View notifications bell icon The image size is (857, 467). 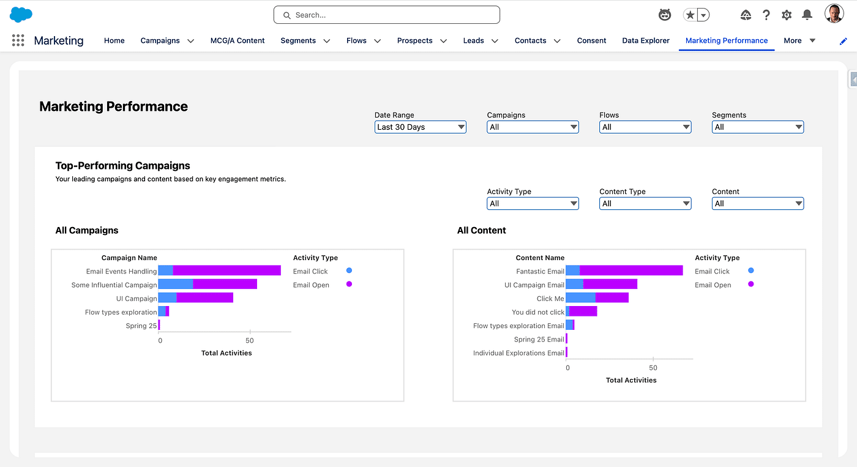click(807, 15)
